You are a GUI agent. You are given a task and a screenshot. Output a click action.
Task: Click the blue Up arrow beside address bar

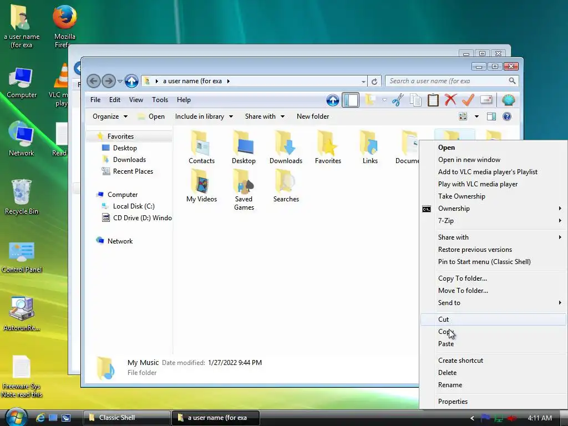pos(131,81)
